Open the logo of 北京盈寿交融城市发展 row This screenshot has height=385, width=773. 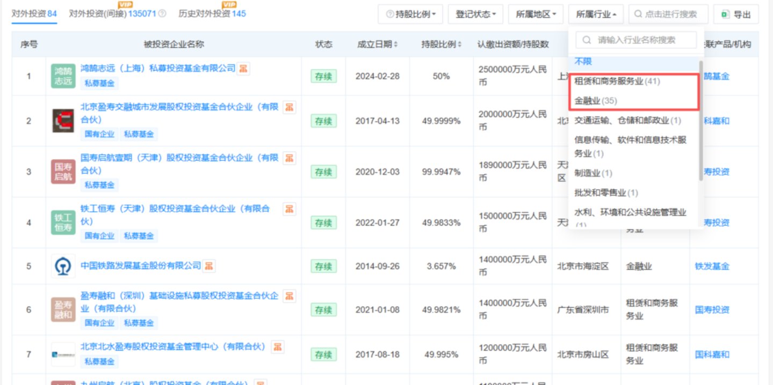(63, 120)
